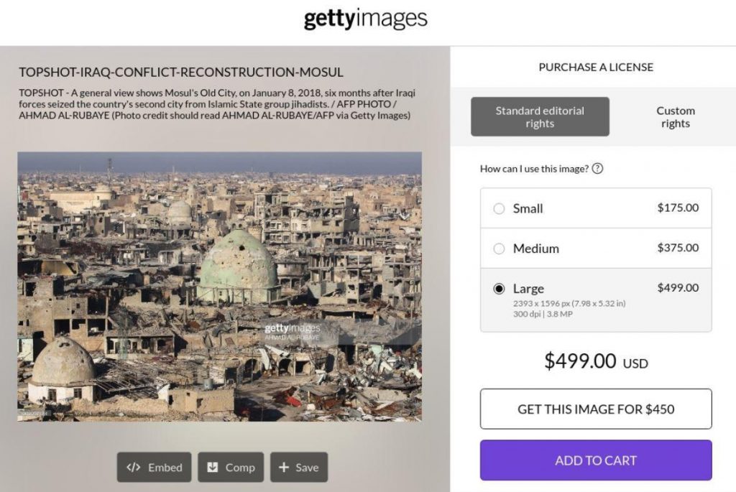Click the Getty Images watermark on the photo
This screenshot has height=492, width=736.
coord(291,330)
